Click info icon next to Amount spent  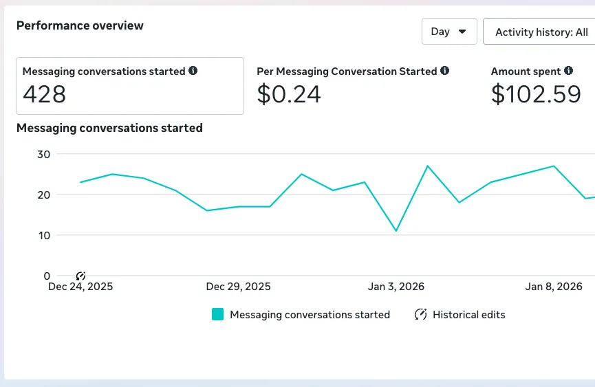pyautogui.click(x=568, y=71)
